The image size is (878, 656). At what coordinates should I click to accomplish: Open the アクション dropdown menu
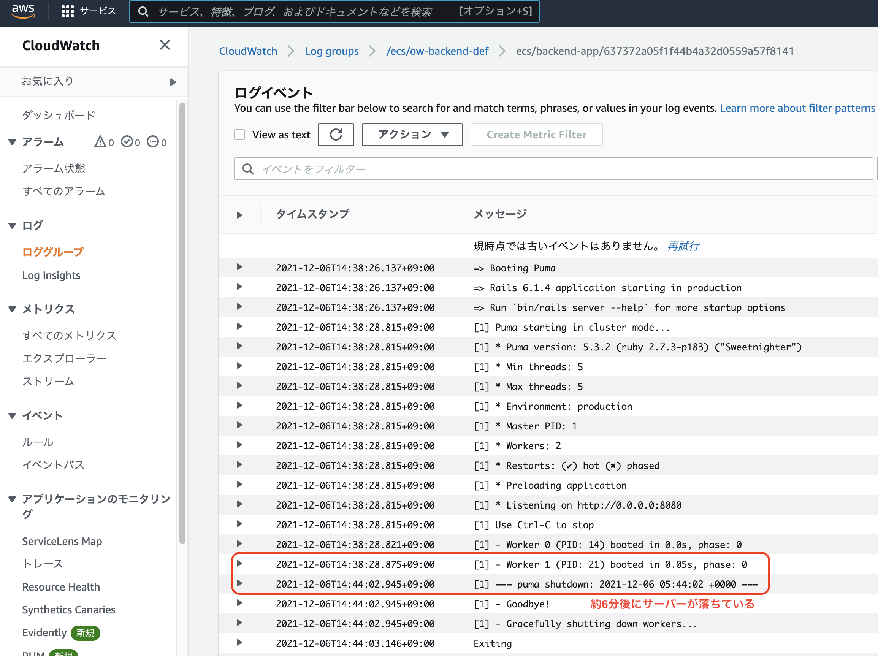click(x=412, y=135)
